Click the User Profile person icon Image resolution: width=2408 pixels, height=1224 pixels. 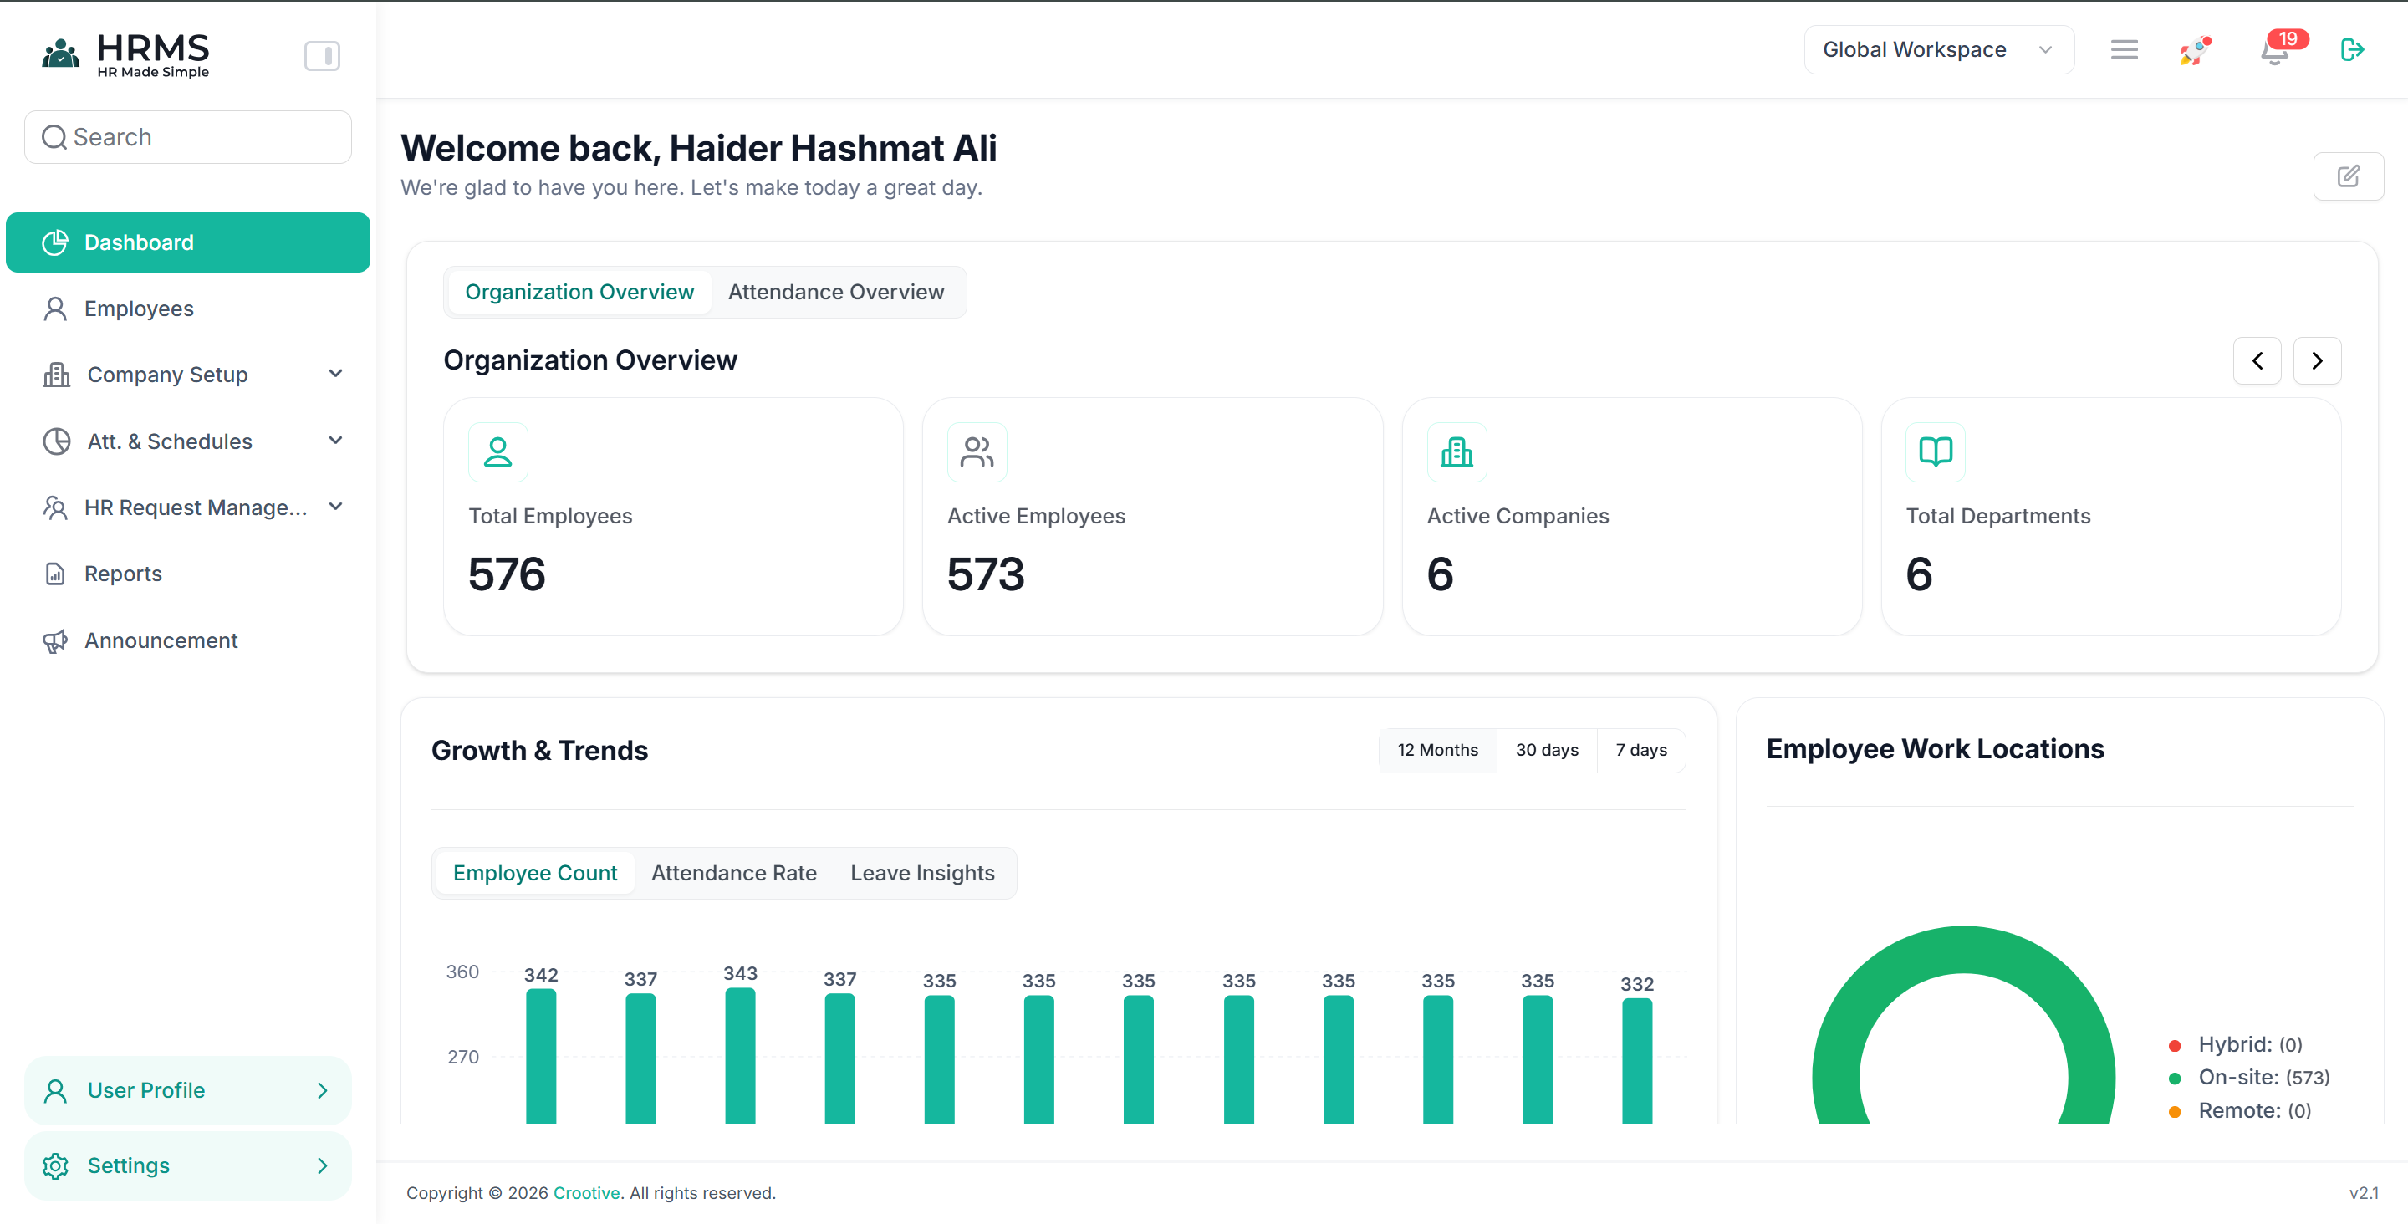tap(55, 1090)
